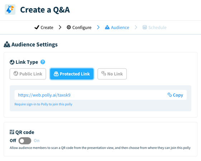This screenshot has height=161, width=201.
Task: Select the No Link option
Action: point(112,74)
